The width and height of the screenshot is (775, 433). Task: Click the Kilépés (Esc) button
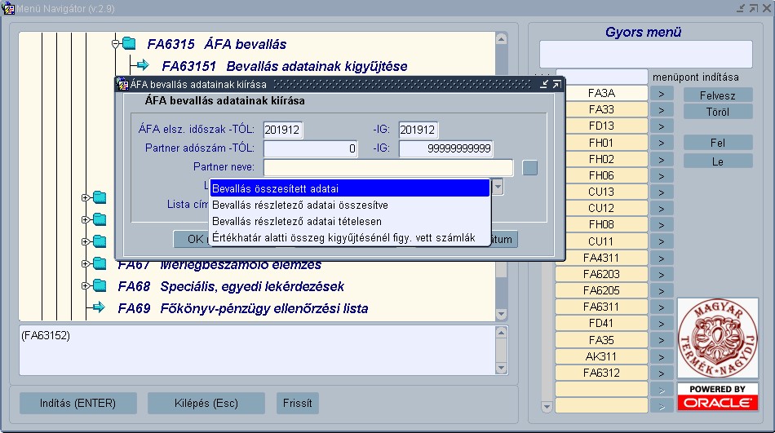tap(206, 404)
